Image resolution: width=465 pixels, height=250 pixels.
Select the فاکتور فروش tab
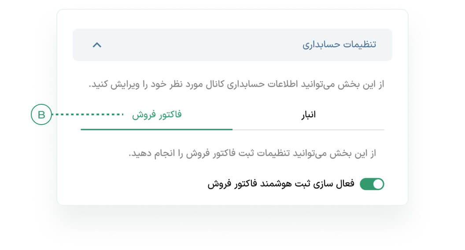pos(157,115)
